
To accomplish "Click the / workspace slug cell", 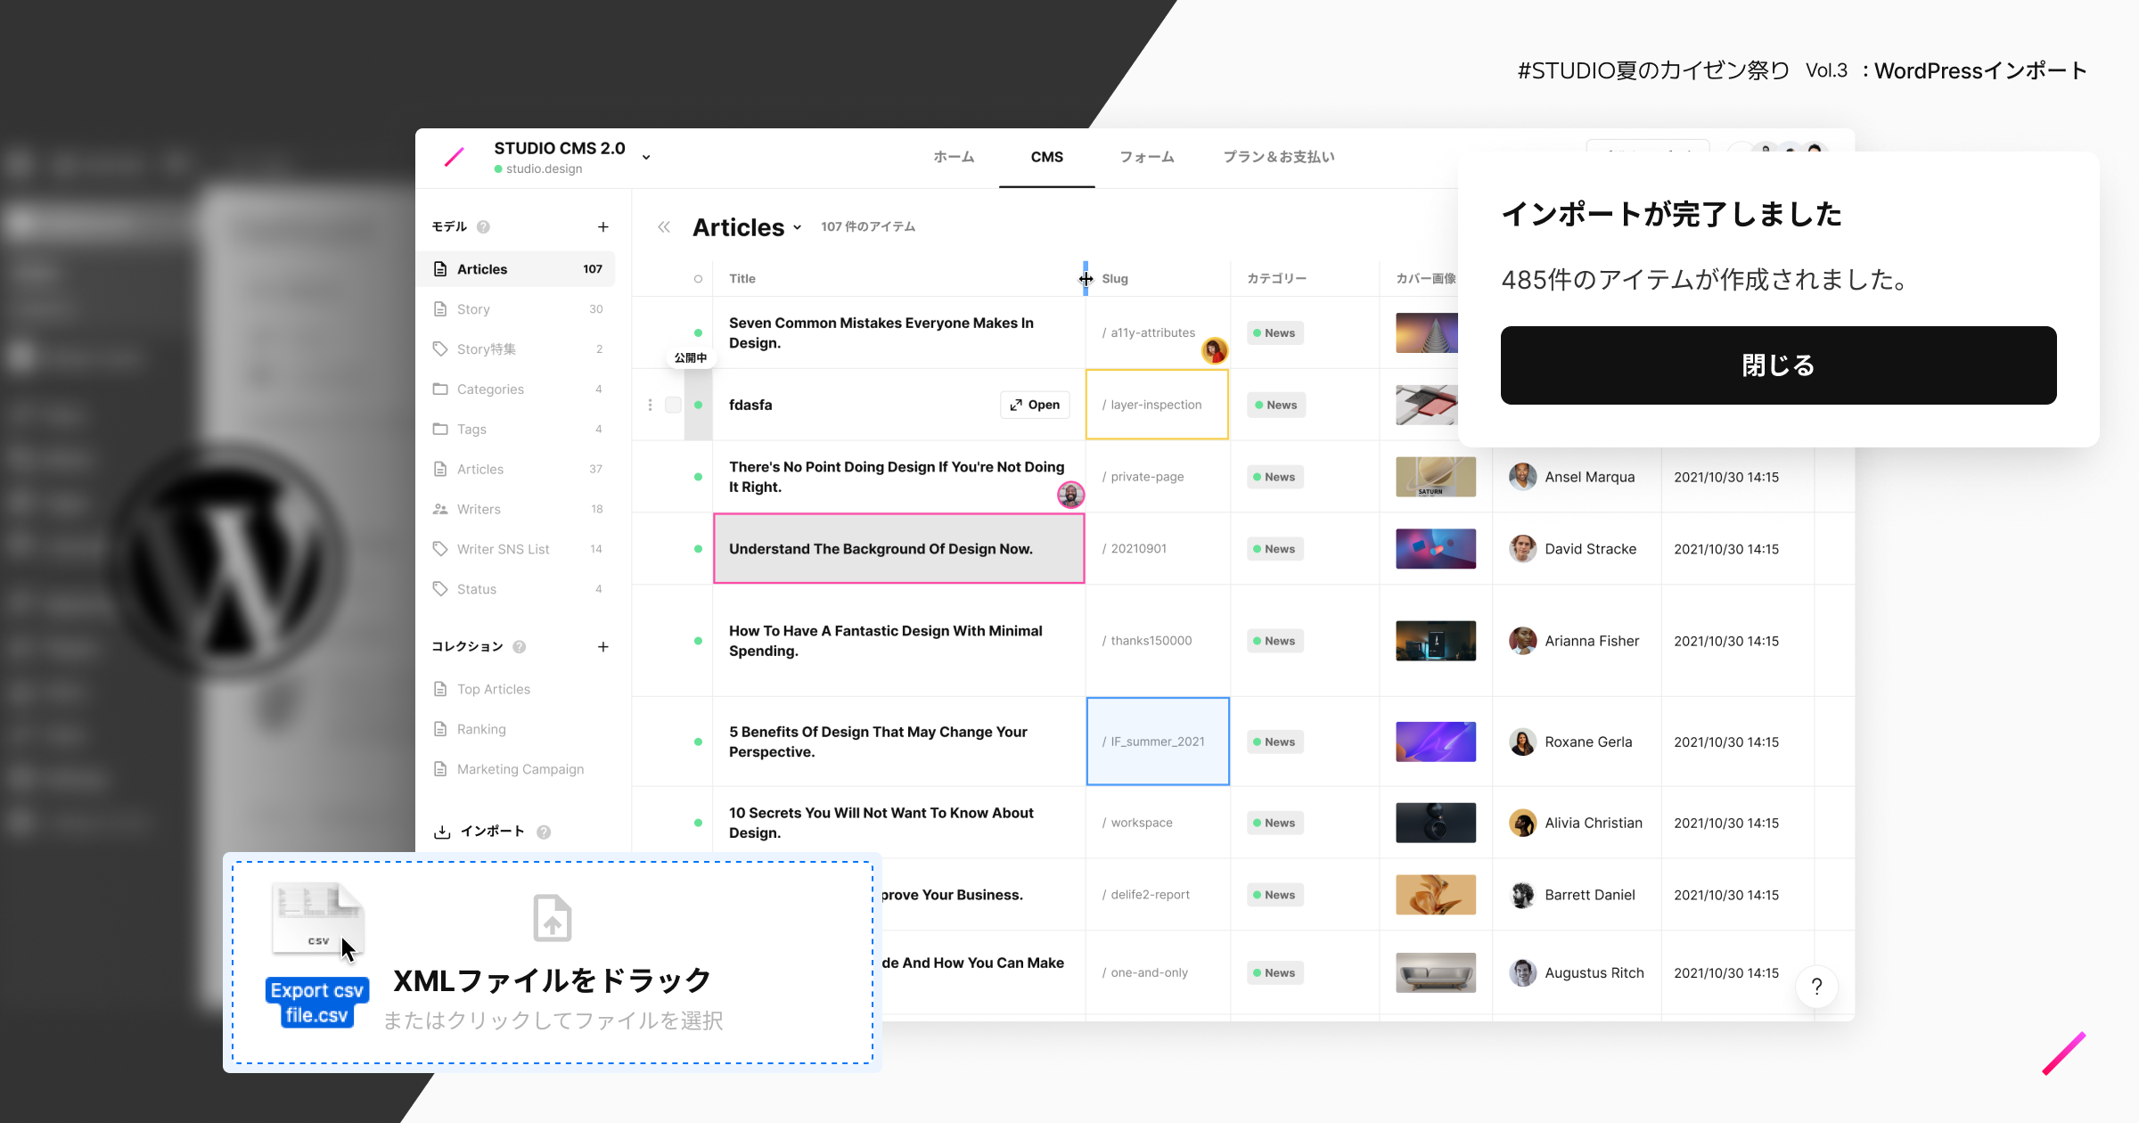I will [1158, 823].
